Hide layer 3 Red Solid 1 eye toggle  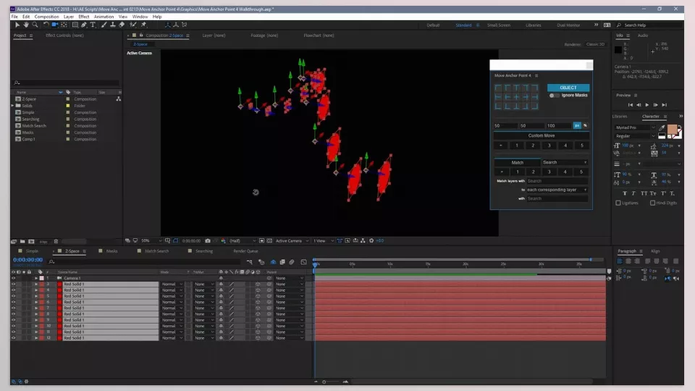pos(13,284)
